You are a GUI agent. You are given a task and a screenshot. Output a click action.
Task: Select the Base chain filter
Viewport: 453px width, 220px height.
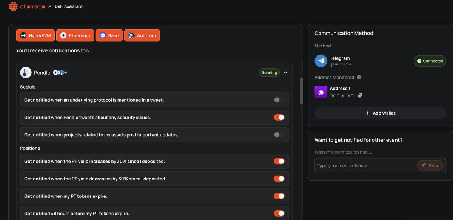[x=109, y=35]
